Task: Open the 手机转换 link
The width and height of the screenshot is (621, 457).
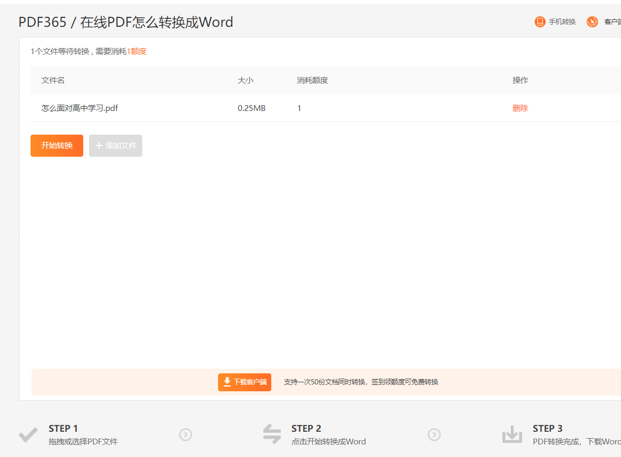Action: click(562, 22)
